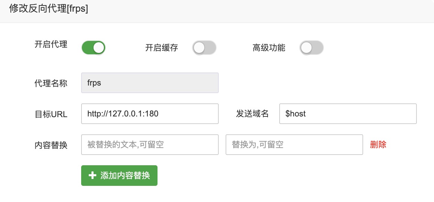Click the 被替换的文本 input box
The height and width of the screenshot is (202, 434).
(x=150, y=145)
